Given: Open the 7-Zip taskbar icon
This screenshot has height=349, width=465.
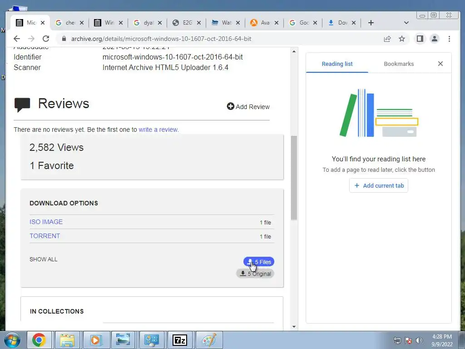Looking at the screenshot, I should 180,340.
